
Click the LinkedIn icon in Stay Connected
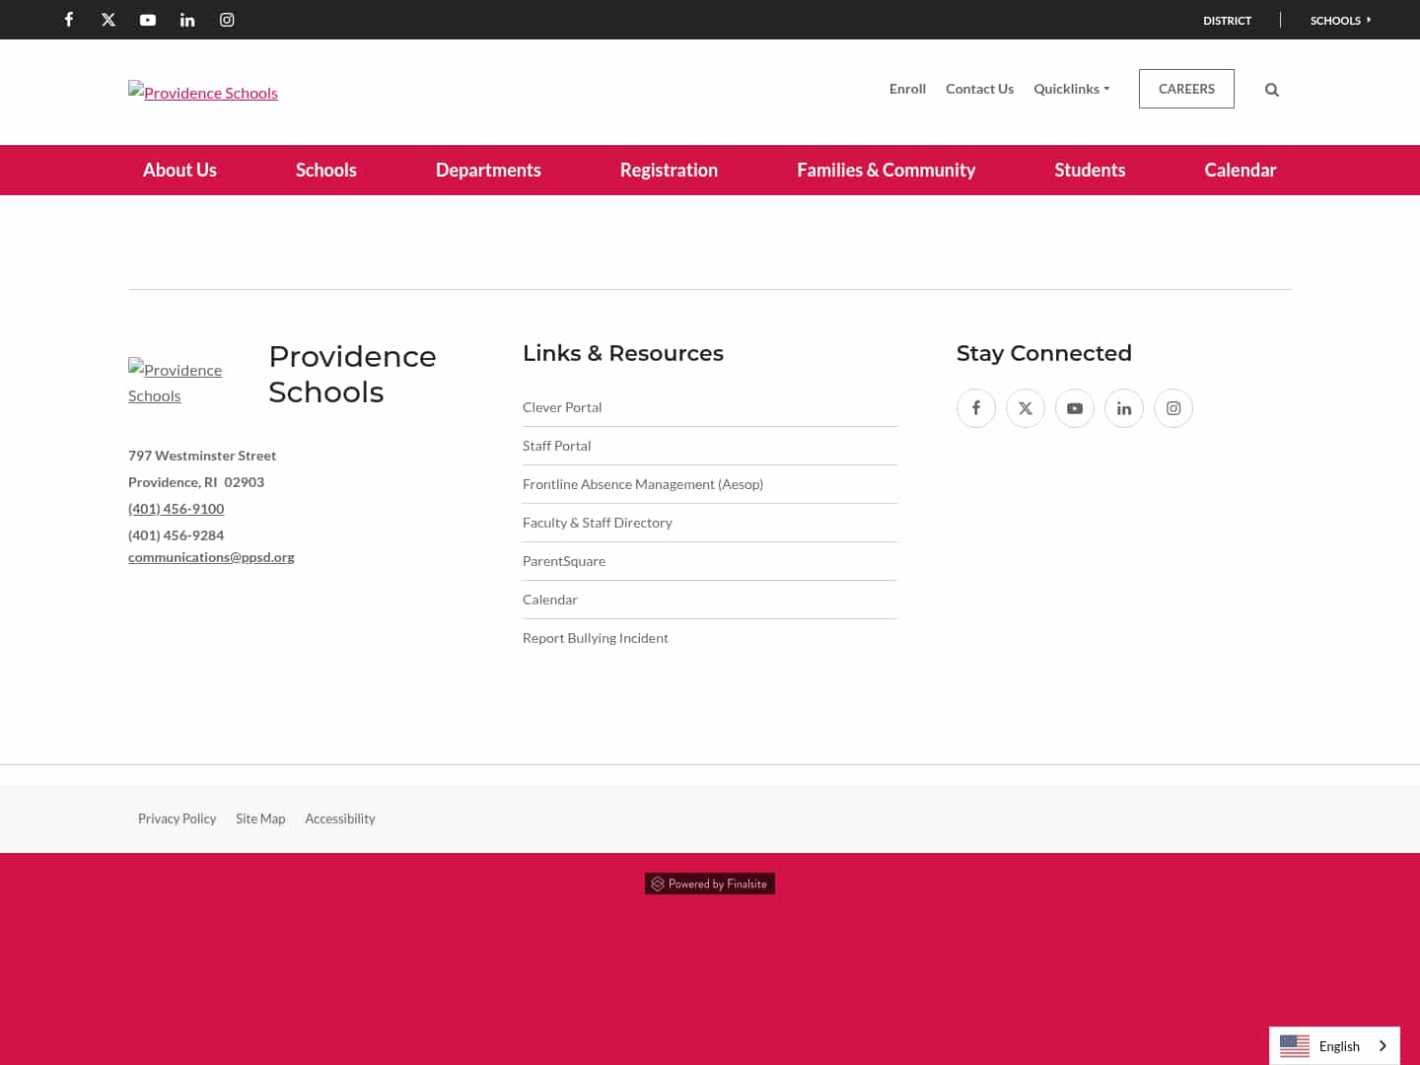tap(1123, 407)
